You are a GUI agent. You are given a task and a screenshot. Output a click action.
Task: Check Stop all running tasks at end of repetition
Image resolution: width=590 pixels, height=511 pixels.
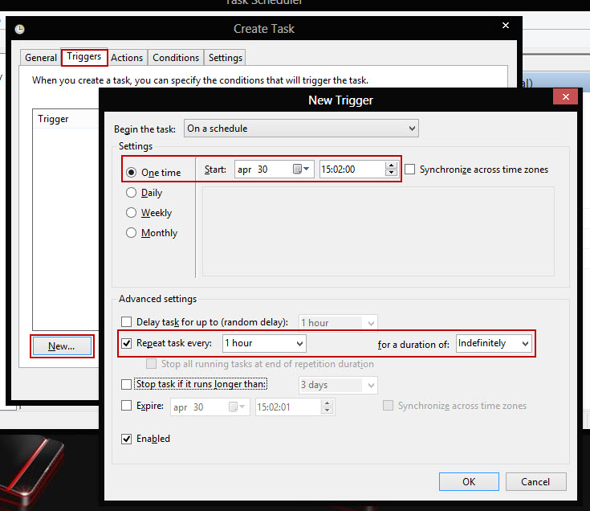tap(151, 364)
